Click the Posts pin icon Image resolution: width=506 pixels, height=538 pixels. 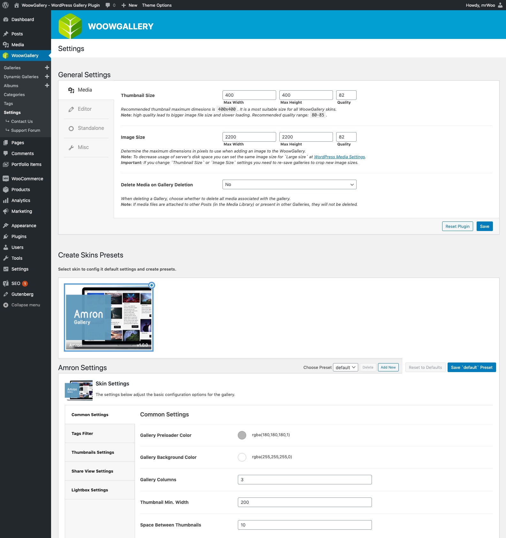[6, 34]
